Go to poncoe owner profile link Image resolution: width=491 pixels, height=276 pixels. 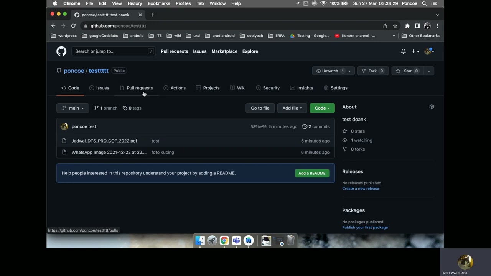pos(74,71)
